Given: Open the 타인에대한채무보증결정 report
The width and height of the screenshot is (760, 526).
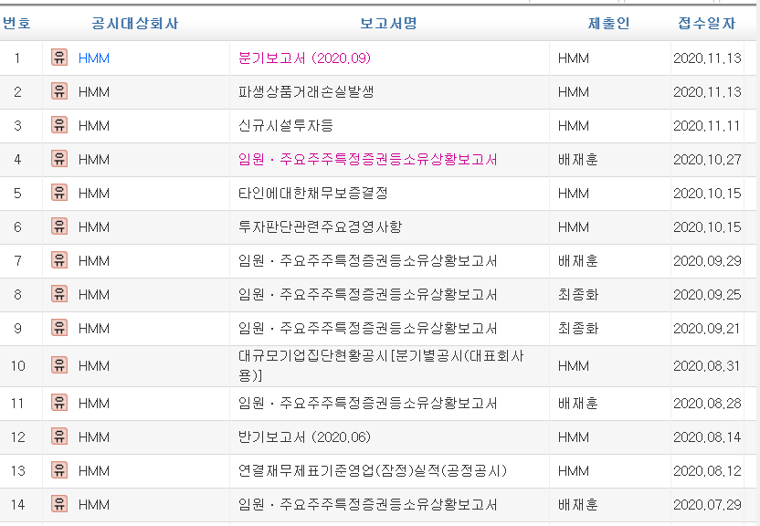Looking at the screenshot, I should coord(312,194).
